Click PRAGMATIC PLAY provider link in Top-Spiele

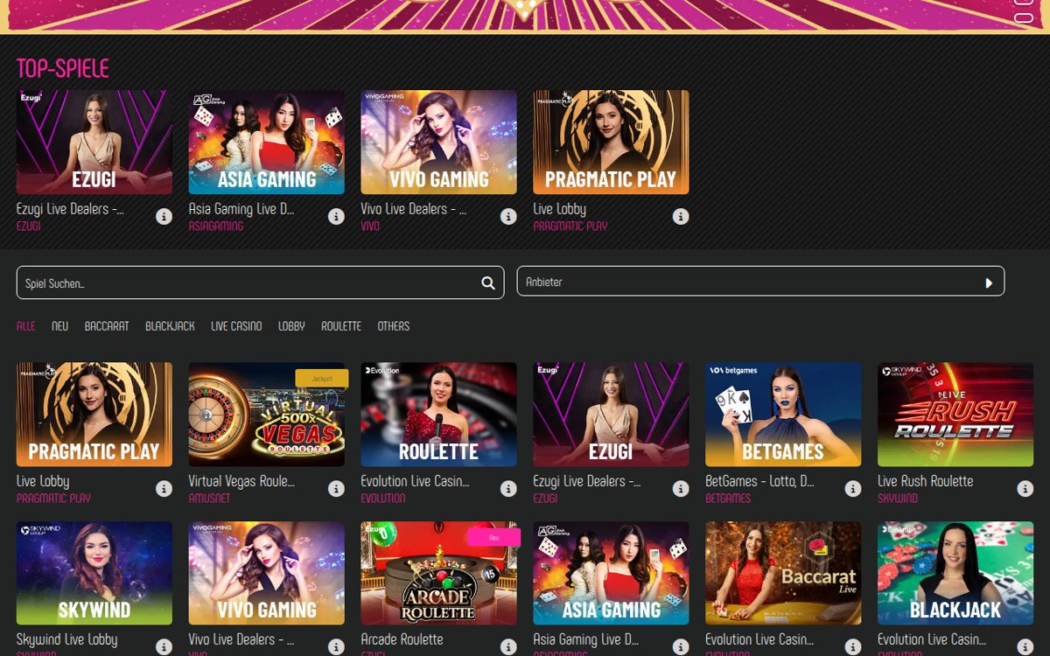click(570, 226)
